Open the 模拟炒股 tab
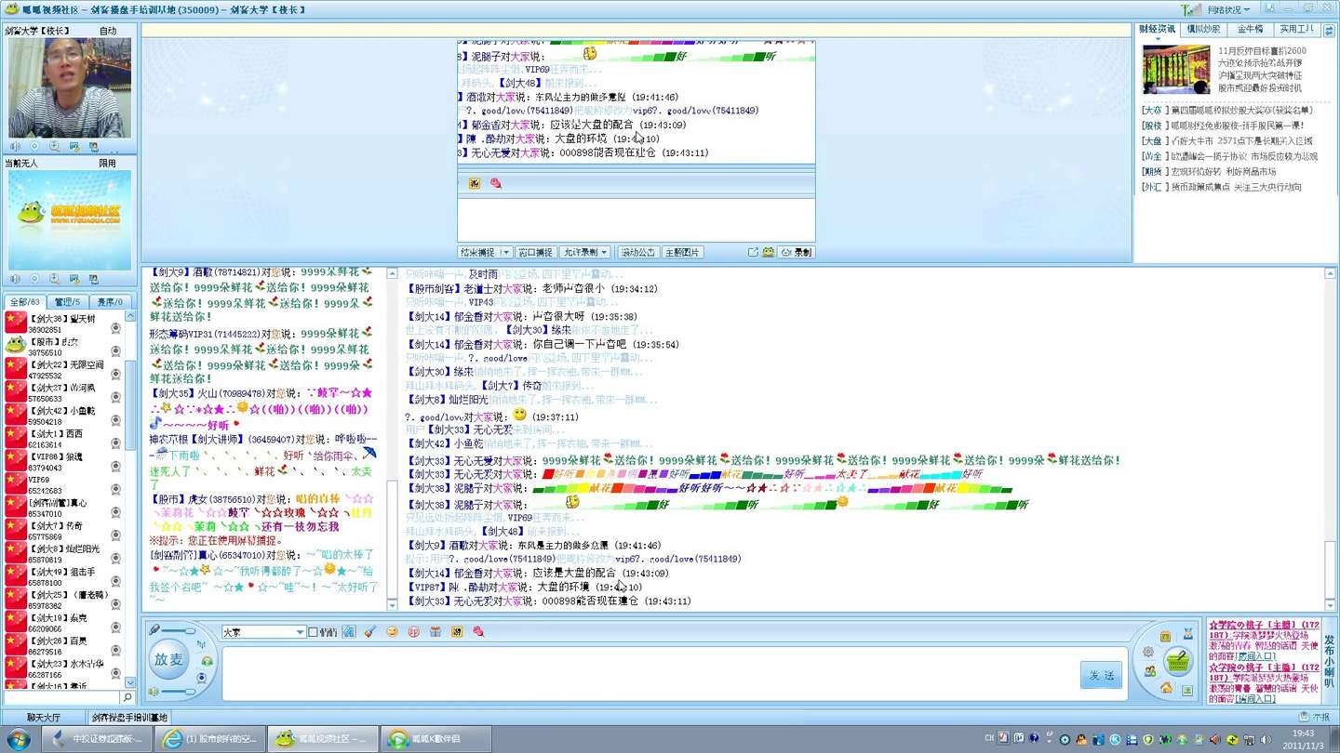This screenshot has width=1340, height=753. click(1202, 30)
